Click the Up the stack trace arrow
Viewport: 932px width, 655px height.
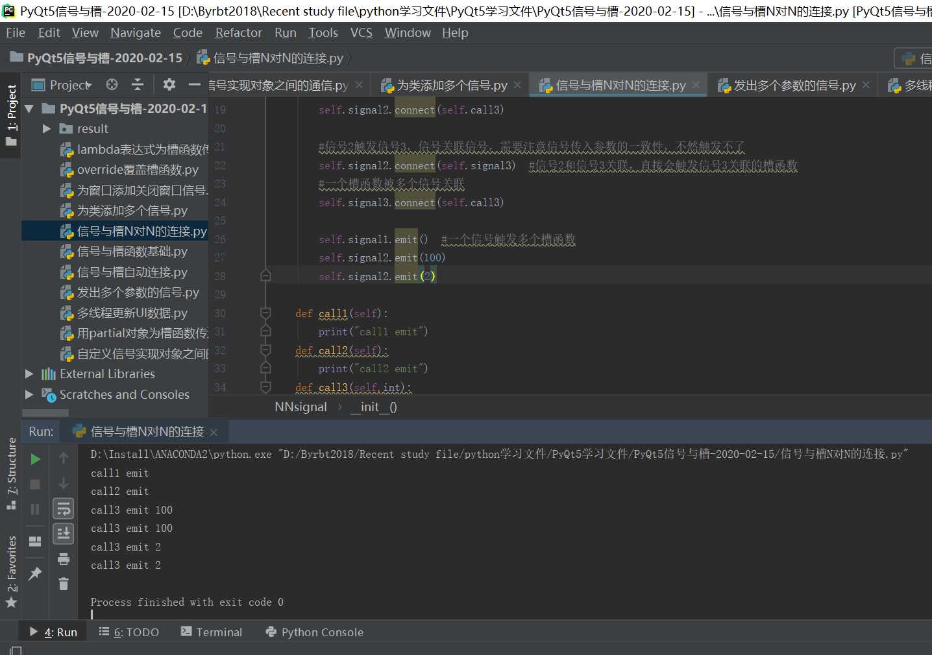pyautogui.click(x=64, y=458)
